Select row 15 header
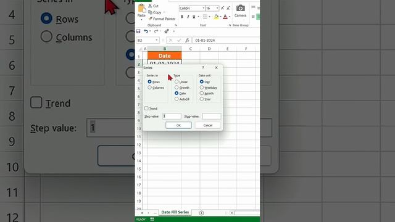The width and height of the screenshot is (395, 222). click(x=139, y=169)
